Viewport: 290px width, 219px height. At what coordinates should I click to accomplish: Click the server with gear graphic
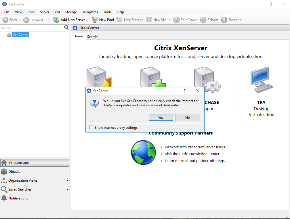[207, 80]
